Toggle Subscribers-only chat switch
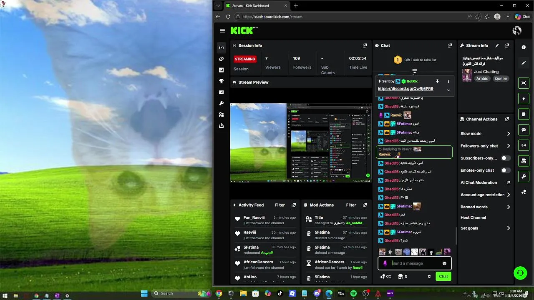The width and height of the screenshot is (534, 300). tap(505, 158)
